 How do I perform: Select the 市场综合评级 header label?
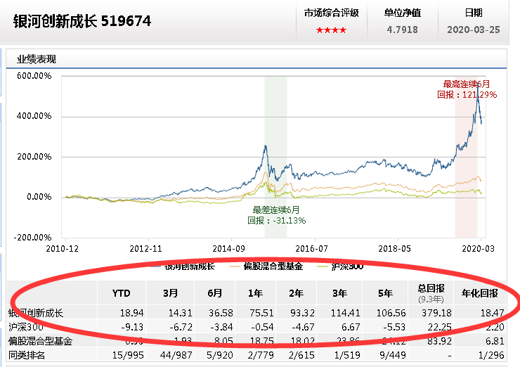[331, 13]
